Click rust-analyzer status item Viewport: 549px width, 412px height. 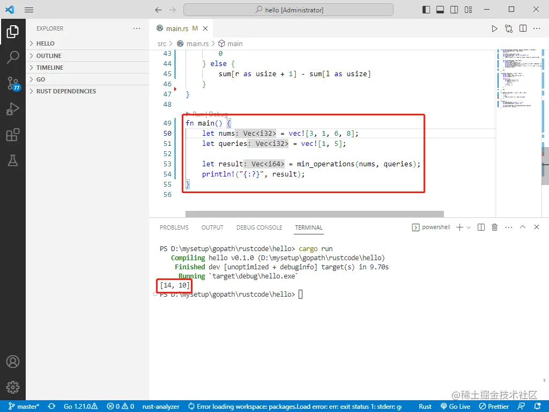coord(161,407)
